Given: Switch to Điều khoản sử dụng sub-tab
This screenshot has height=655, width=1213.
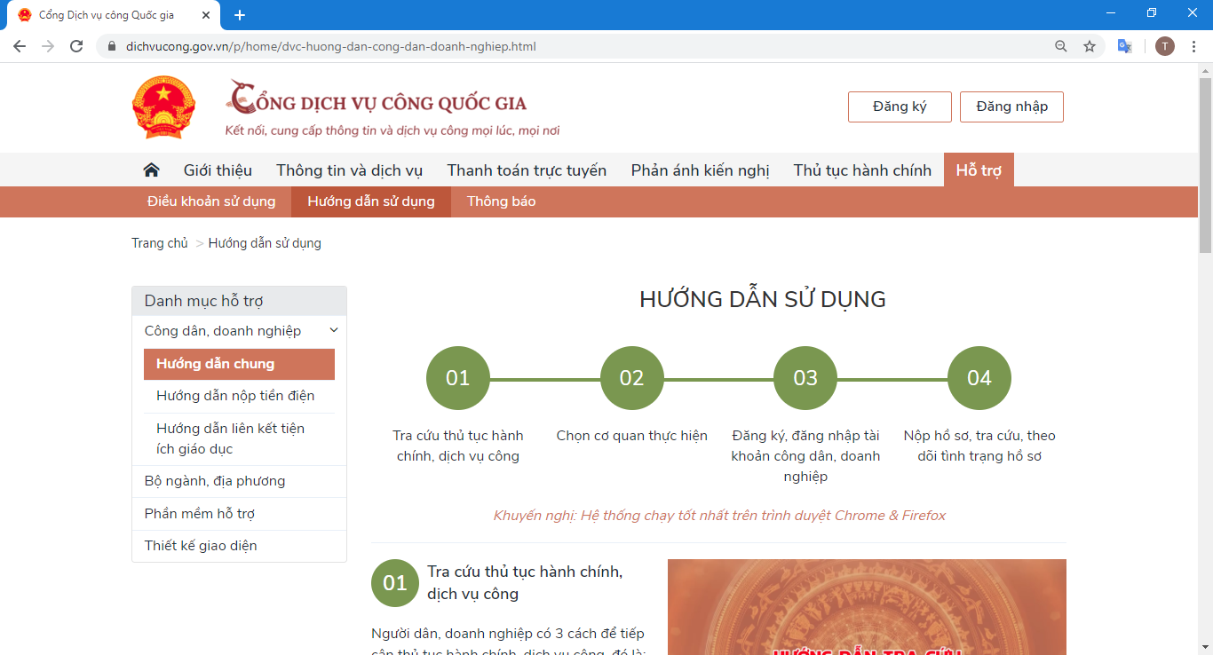Looking at the screenshot, I should click(x=211, y=201).
